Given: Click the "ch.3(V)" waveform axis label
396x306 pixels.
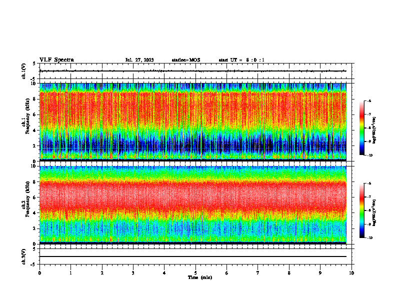Looking at the screenshot, I should pos(24,256).
